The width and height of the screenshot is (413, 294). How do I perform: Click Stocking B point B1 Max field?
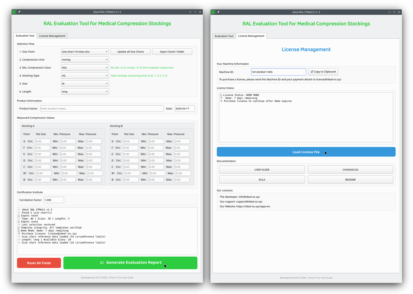coord(183,173)
